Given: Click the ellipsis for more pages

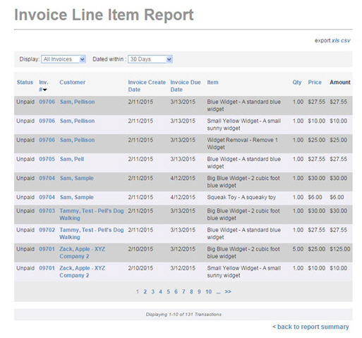Looking at the screenshot, I should click(x=219, y=292).
